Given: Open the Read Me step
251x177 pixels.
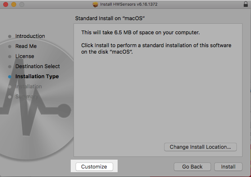Looking at the screenshot, I should tap(26, 46).
